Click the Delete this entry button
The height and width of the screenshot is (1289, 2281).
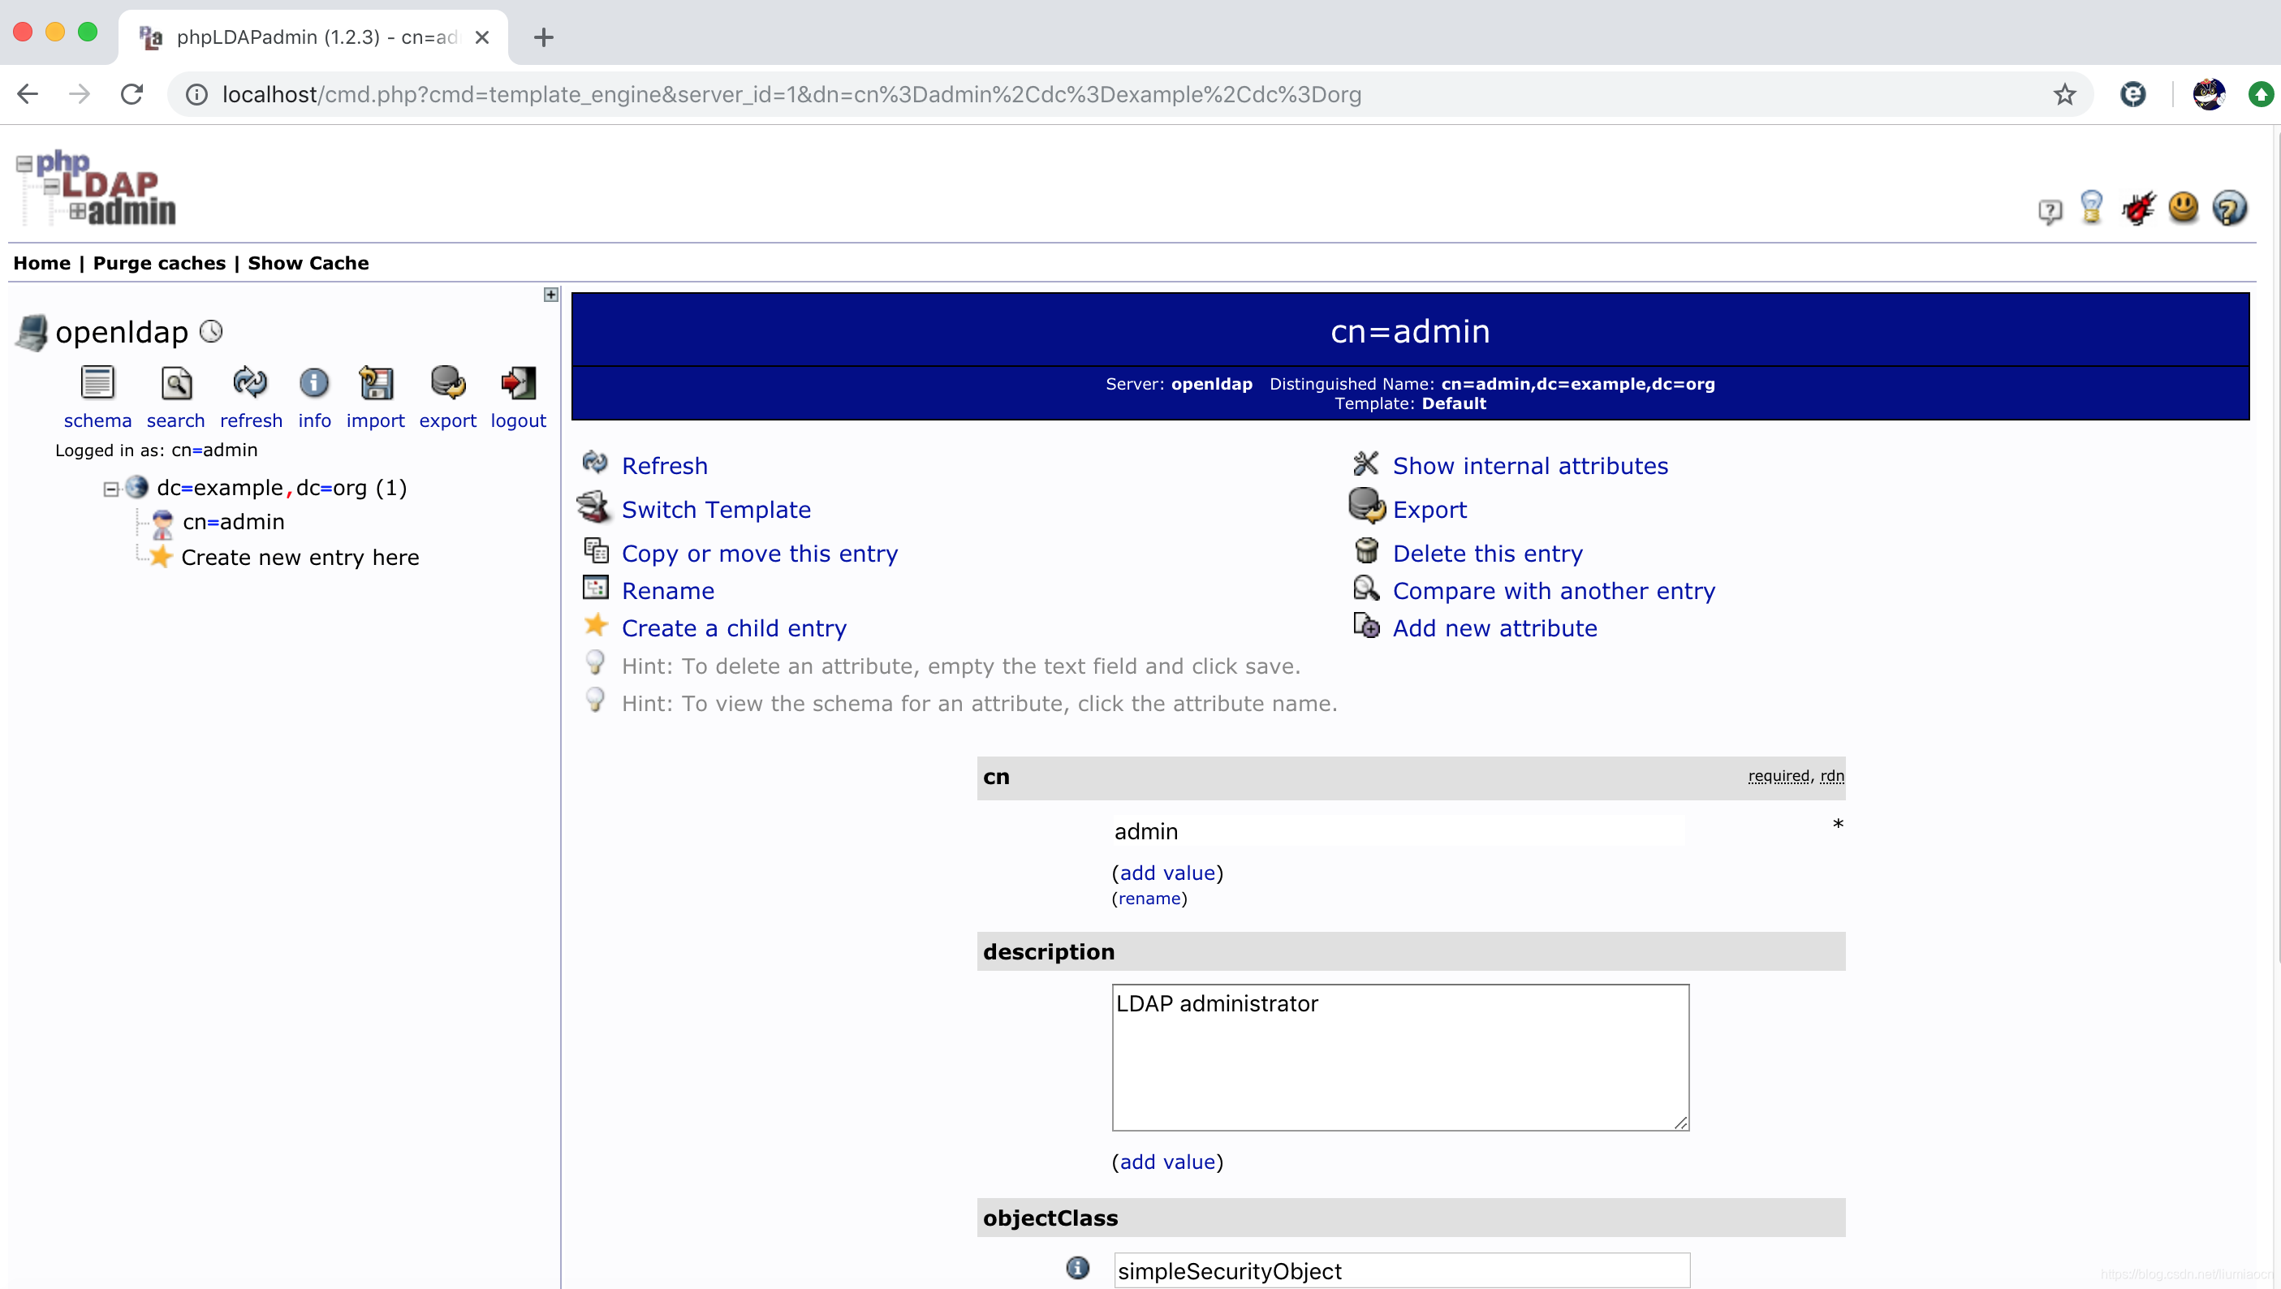point(1488,553)
